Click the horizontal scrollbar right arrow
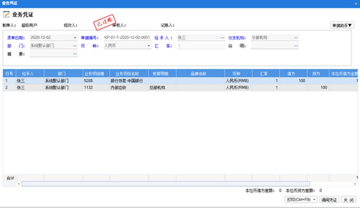The width and height of the screenshot is (360, 208). click(x=355, y=184)
